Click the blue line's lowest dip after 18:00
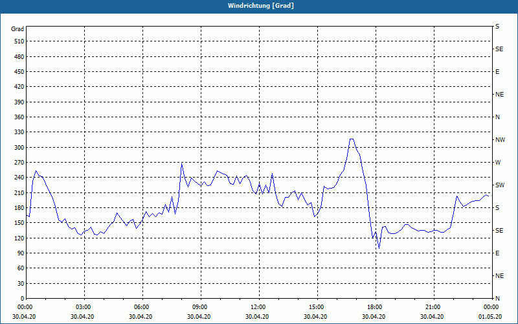 [x=379, y=248]
